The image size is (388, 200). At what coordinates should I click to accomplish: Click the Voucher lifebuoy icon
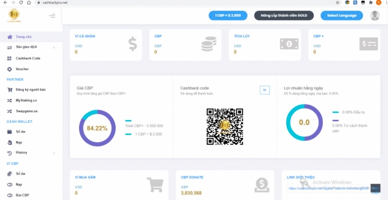[x=10, y=69]
